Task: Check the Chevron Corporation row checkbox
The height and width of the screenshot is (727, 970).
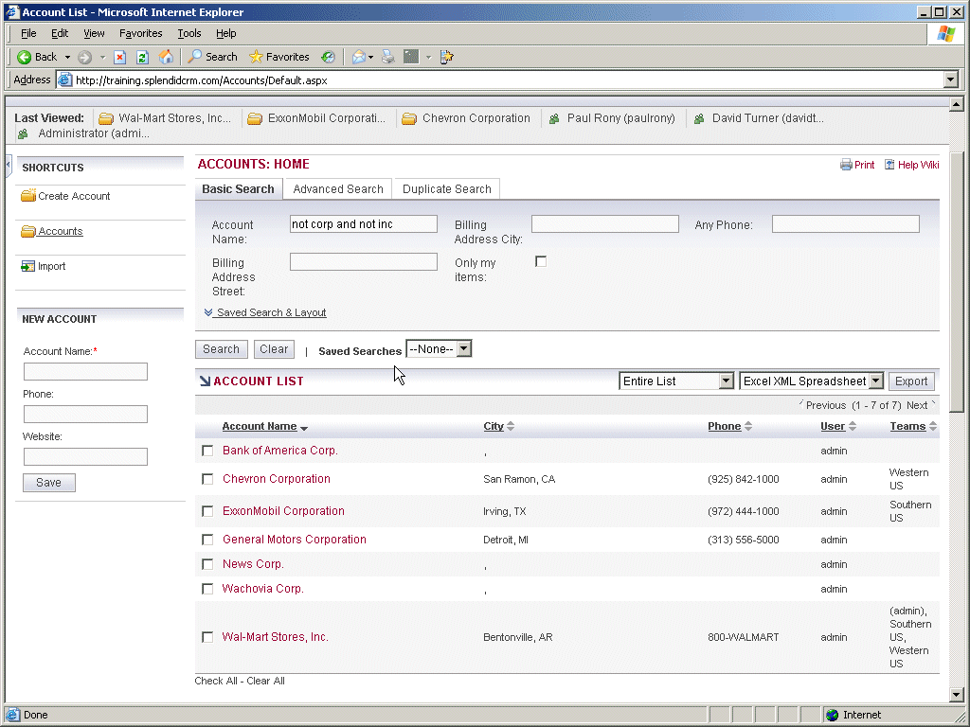Action: 207,479
